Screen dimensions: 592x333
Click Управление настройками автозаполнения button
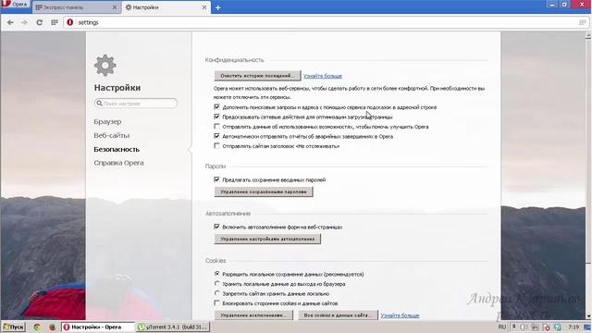pos(267,239)
